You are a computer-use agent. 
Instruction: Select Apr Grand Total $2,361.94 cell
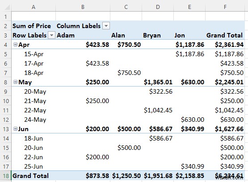point(225,45)
